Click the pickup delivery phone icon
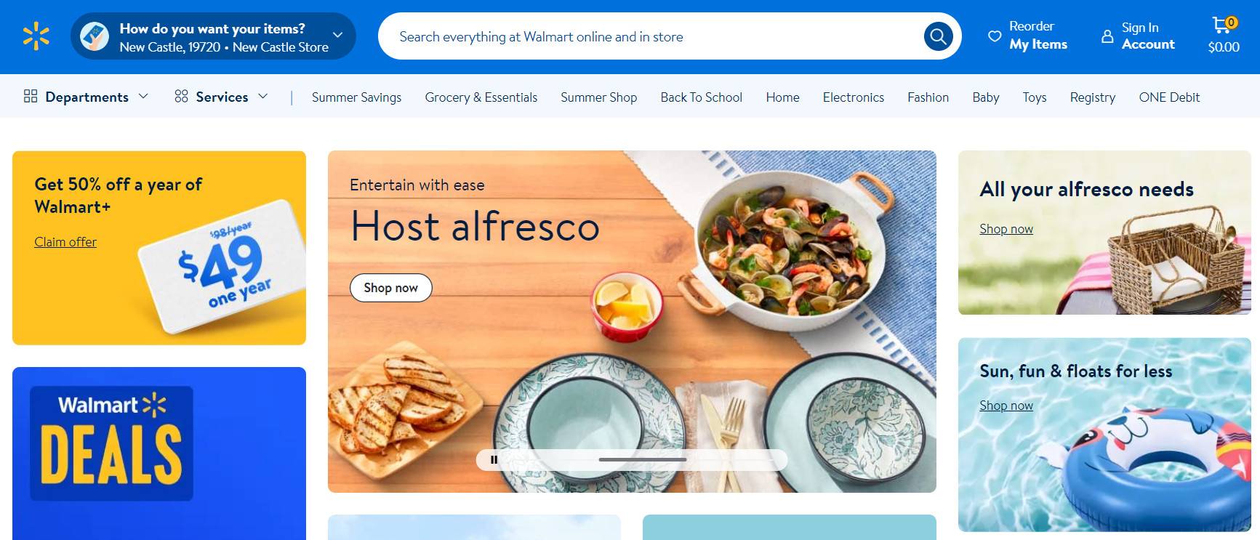 click(x=95, y=36)
